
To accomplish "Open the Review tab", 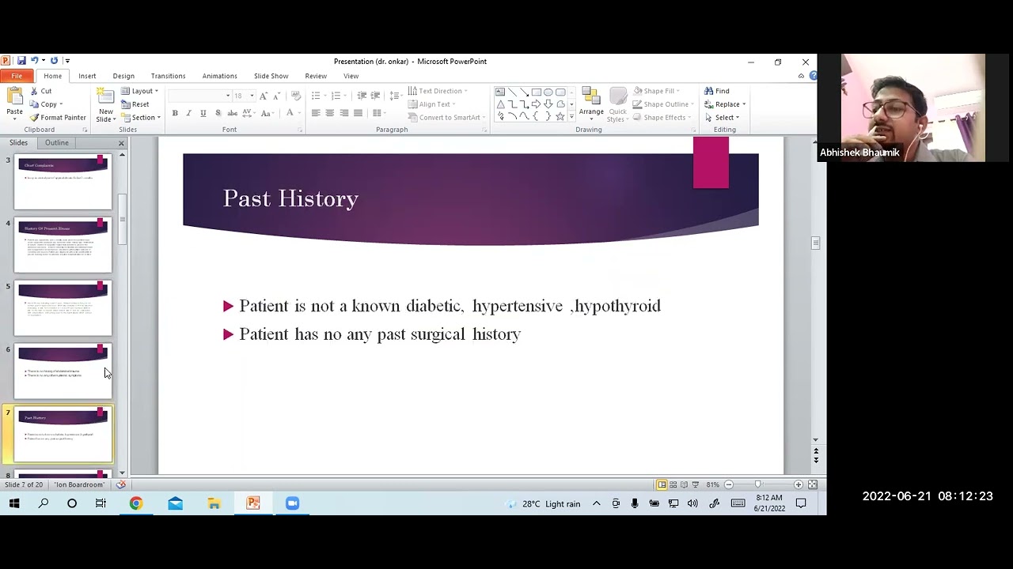I will pos(316,76).
